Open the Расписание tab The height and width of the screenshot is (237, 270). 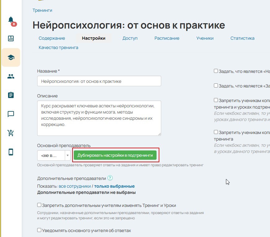[167, 38]
